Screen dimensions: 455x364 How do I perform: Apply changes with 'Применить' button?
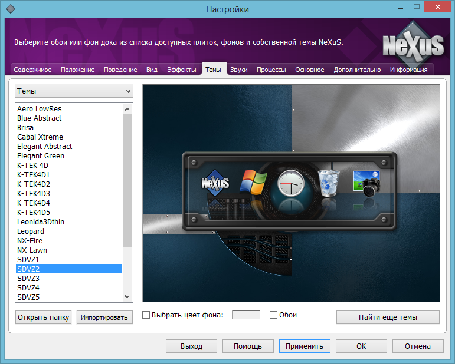[x=305, y=346]
